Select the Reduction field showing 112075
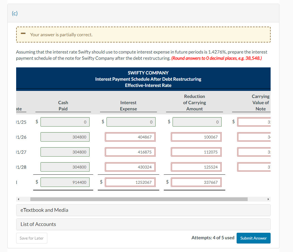Viewport: 293px width, 252px height. coord(196,152)
